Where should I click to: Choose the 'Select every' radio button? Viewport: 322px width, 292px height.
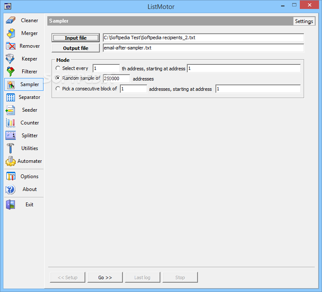coord(58,68)
